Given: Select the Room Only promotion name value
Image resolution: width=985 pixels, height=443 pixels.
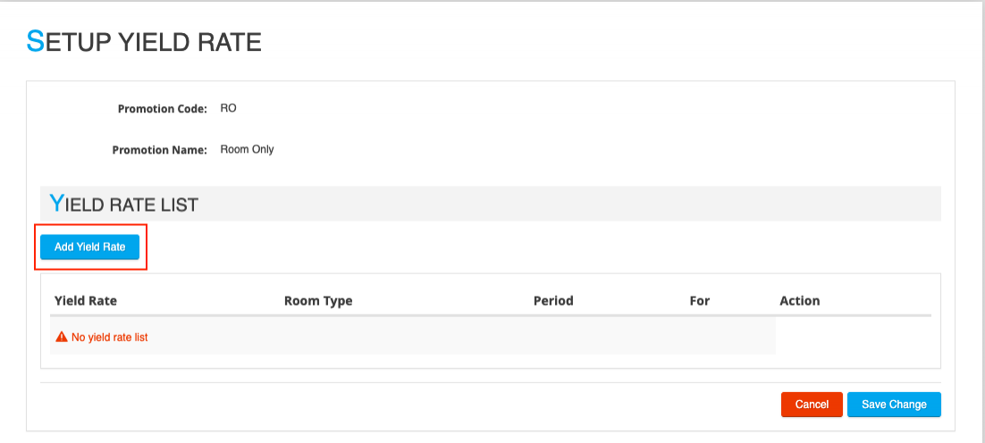Looking at the screenshot, I should pos(247,150).
